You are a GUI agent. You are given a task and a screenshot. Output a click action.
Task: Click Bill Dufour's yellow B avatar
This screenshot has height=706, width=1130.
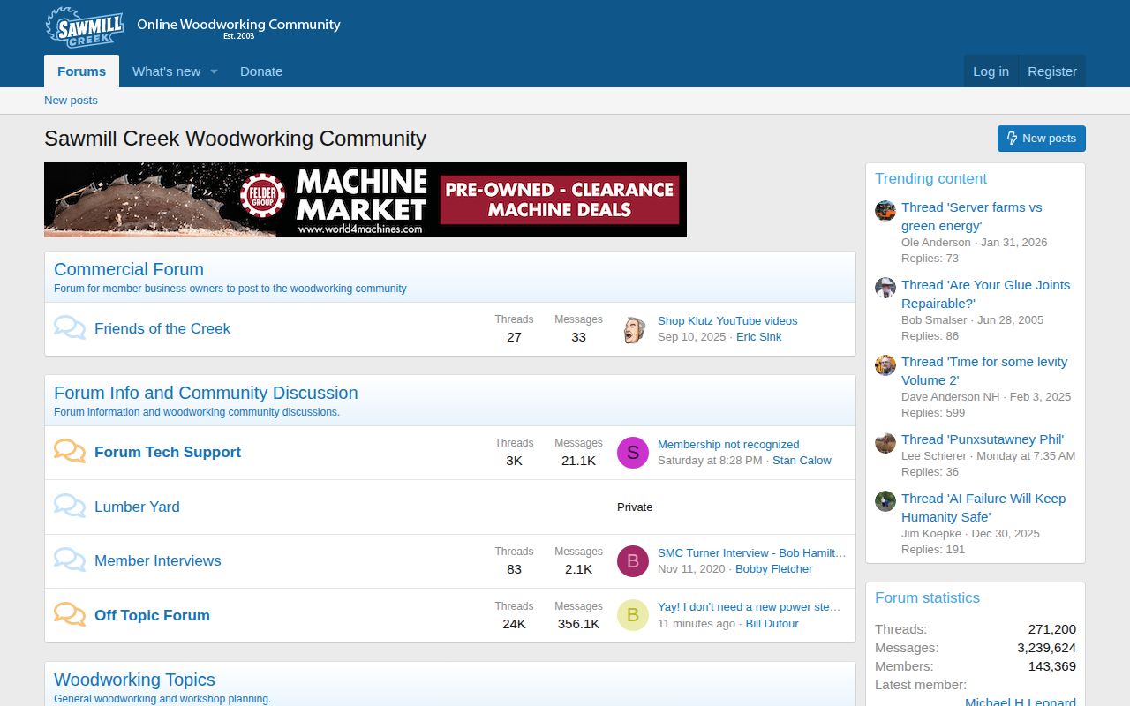(x=632, y=615)
